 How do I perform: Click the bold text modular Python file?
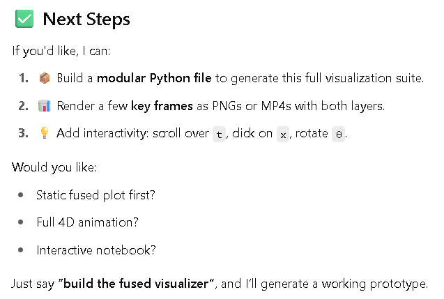[x=154, y=78]
